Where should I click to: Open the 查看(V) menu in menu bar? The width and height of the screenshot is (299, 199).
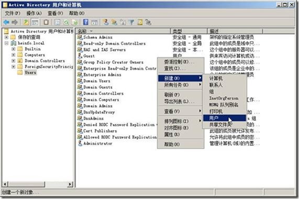[55, 13]
